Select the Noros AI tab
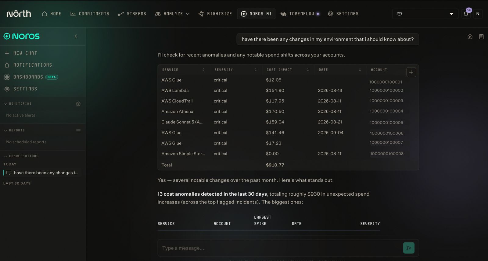This screenshot has width=488, height=261. (x=256, y=14)
